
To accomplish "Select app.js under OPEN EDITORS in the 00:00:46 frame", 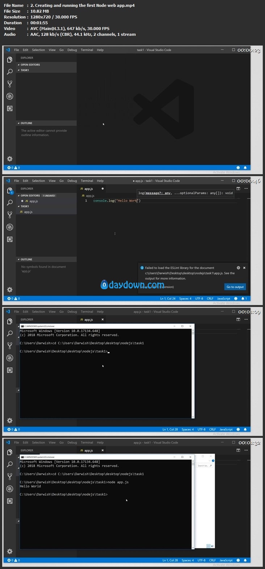I will [x=46, y=201].
